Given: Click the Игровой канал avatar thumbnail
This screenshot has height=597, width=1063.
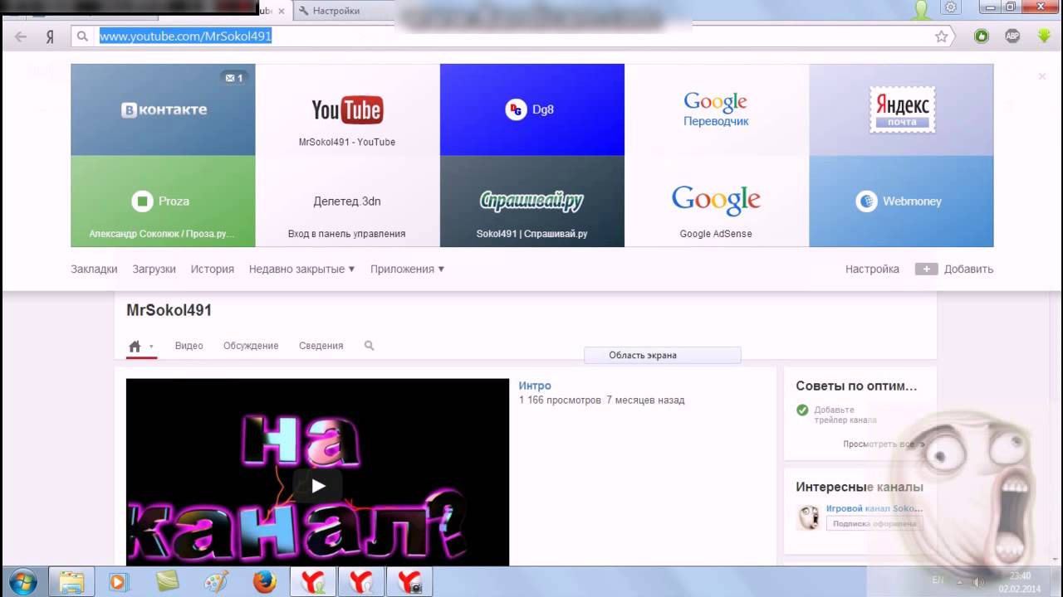Looking at the screenshot, I should click(x=808, y=517).
